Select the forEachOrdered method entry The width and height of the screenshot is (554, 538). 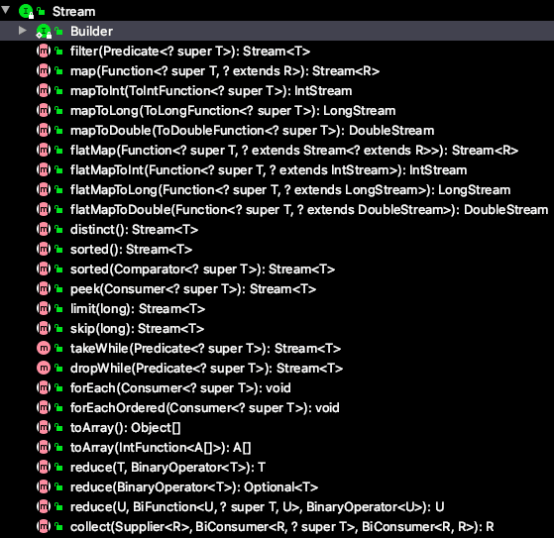pyautogui.click(x=204, y=407)
